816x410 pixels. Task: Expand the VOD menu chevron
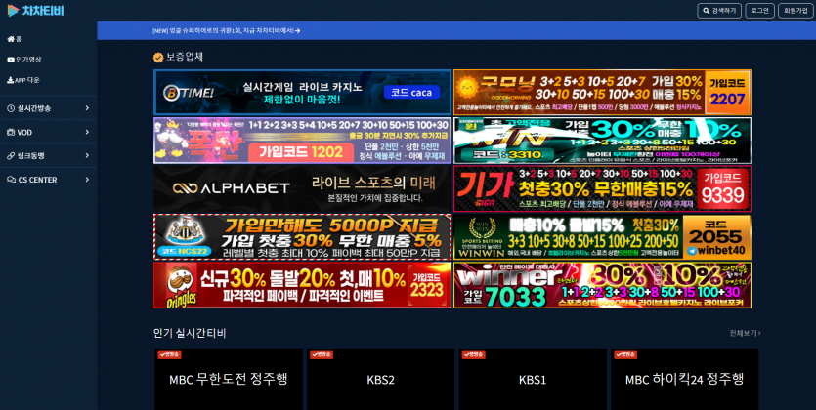[x=87, y=132]
